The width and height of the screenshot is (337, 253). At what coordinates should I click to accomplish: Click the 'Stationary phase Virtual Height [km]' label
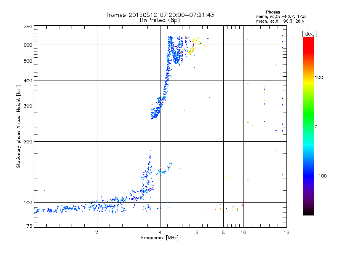tap(19, 127)
